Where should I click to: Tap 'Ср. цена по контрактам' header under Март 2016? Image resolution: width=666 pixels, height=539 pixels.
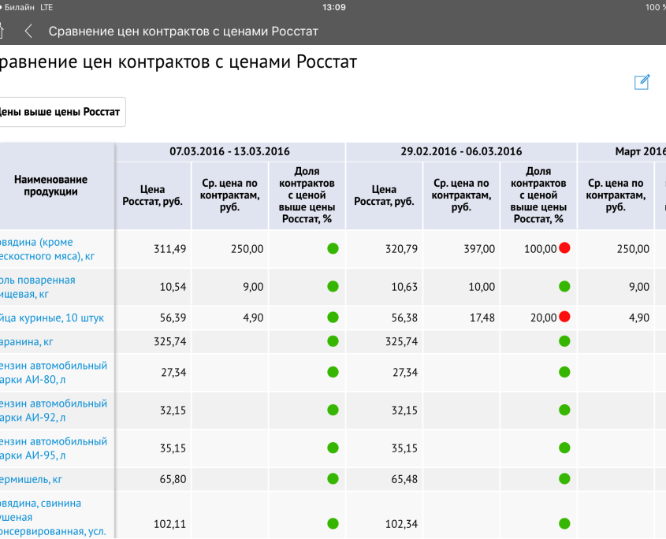(616, 195)
